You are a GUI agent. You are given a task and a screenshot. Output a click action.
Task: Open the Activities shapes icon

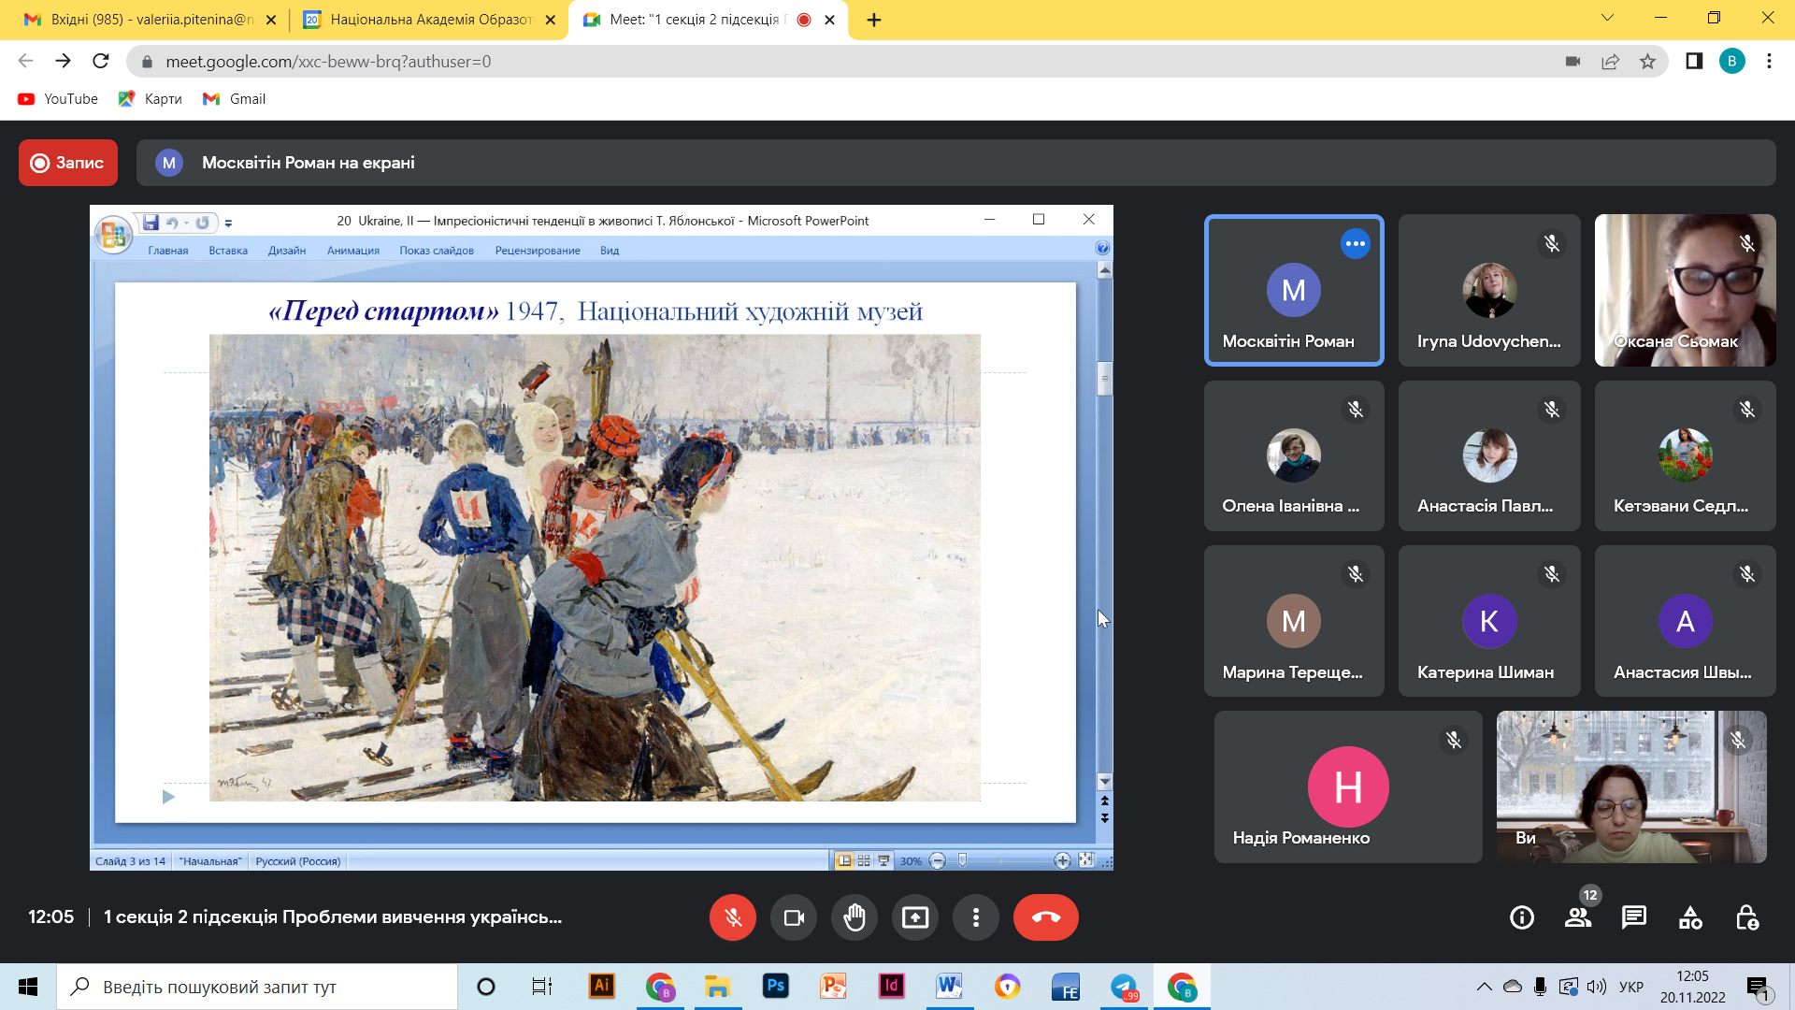(x=1690, y=917)
